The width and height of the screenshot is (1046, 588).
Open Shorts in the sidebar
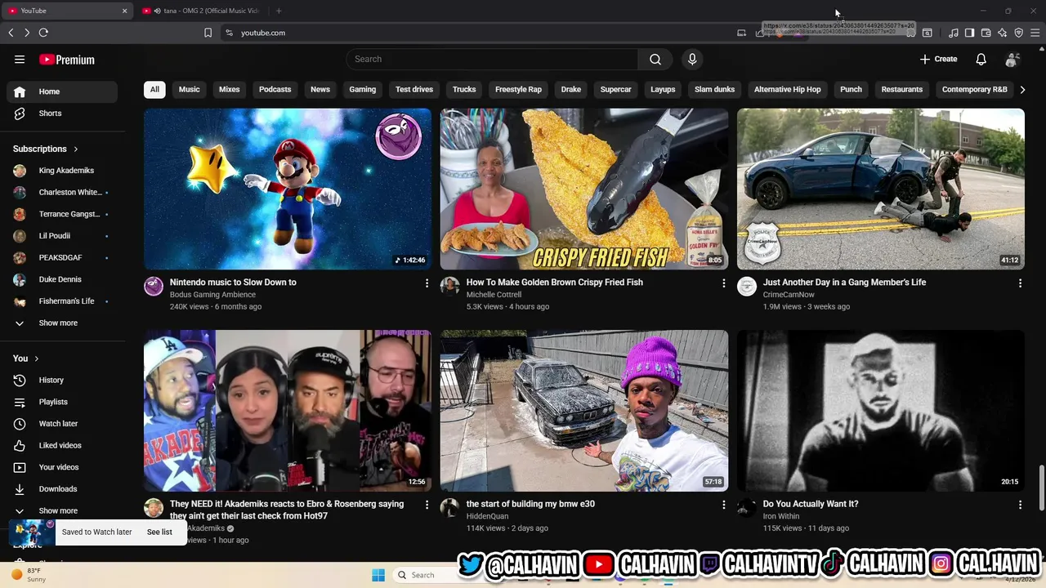[62, 114]
